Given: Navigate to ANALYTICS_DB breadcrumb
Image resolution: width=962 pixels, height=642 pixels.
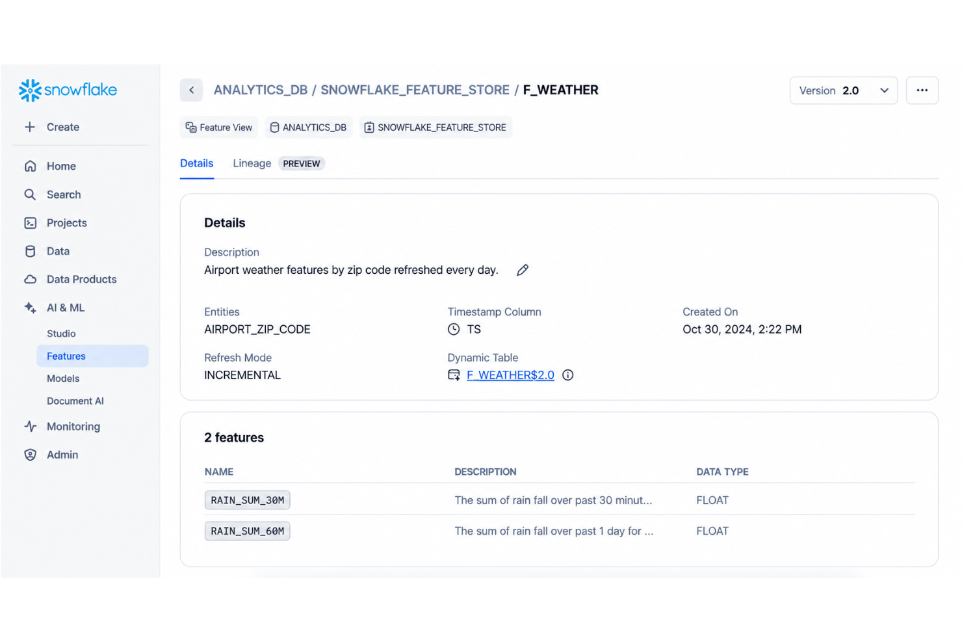Looking at the screenshot, I should [x=261, y=90].
